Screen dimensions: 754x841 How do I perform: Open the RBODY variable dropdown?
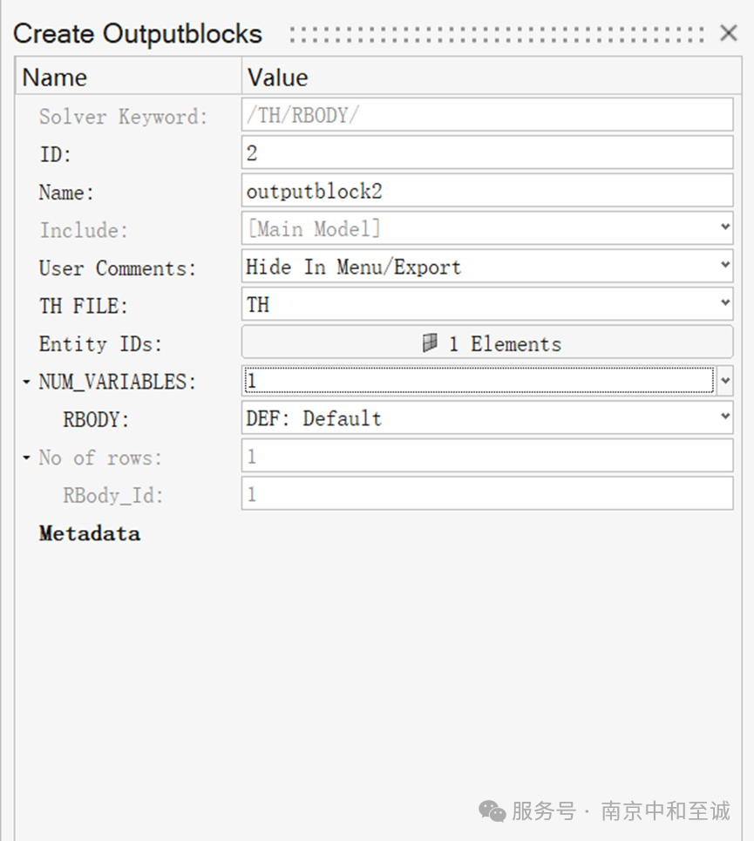pos(725,417)
